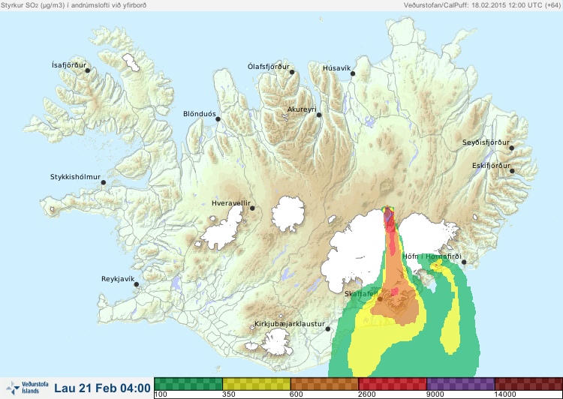Click the Veðurstofan/CalPuff run timestamp

pyautogui.click(x=482, y=5)
